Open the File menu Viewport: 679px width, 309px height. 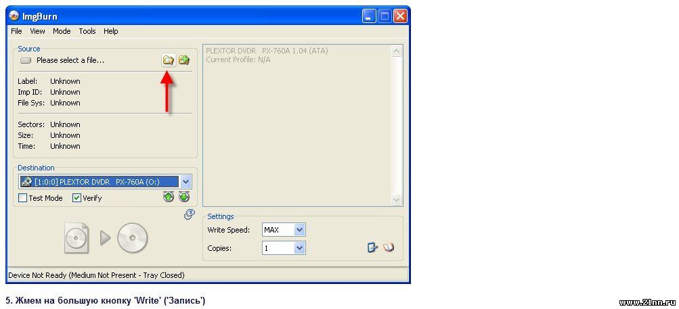tap(16, 31)
